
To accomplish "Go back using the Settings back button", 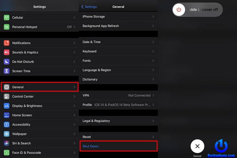I will coord(89,7).
